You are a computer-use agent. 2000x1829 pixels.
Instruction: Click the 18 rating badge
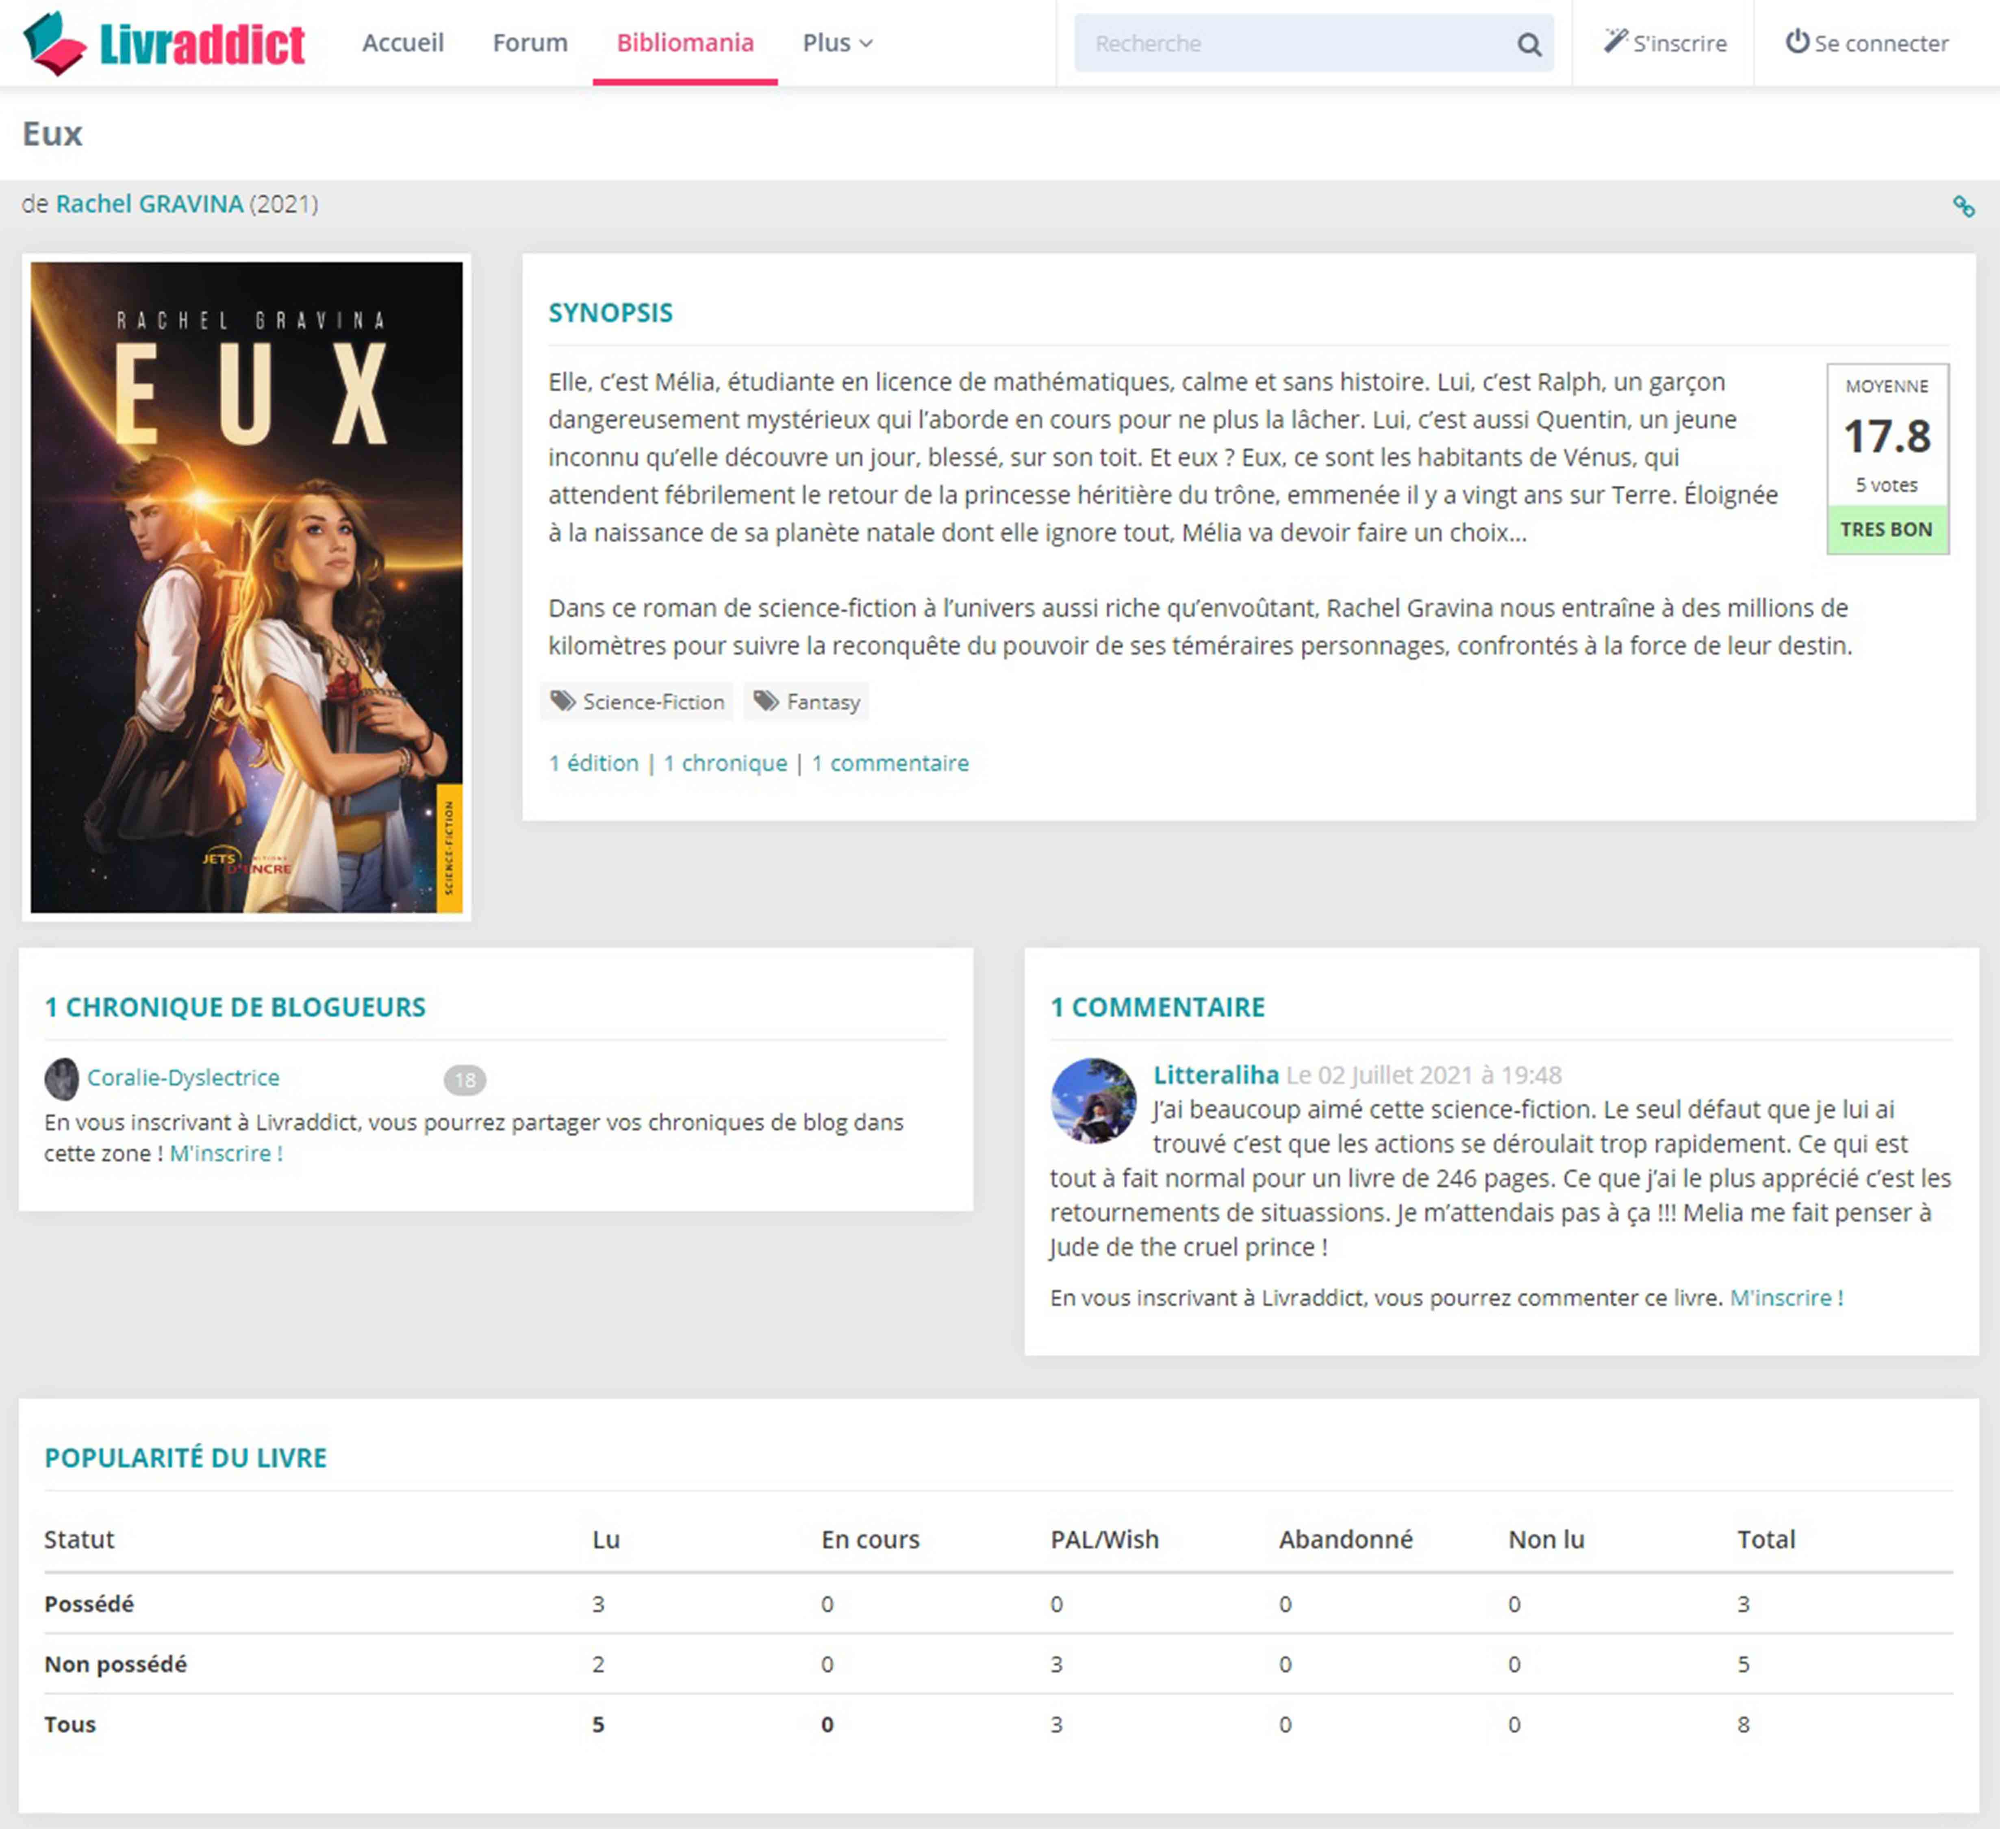(465, 1080)
